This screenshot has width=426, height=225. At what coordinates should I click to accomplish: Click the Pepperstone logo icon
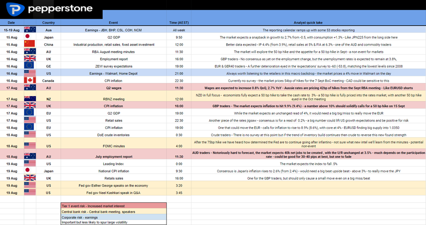[16, 9]
